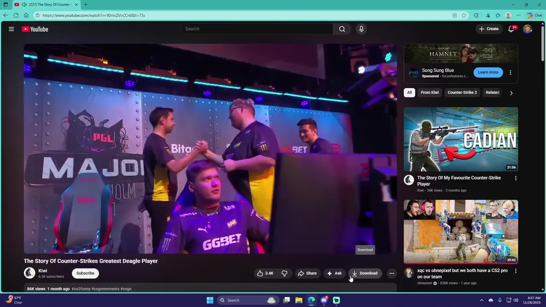Open the YouTube guide hamburger menu
The height and width of the screenshot is (307, 546).
tap(12, 29)
